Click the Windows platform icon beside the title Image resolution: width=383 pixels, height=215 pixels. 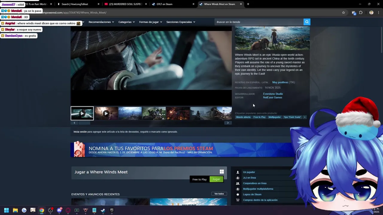(x=222, y=172)
